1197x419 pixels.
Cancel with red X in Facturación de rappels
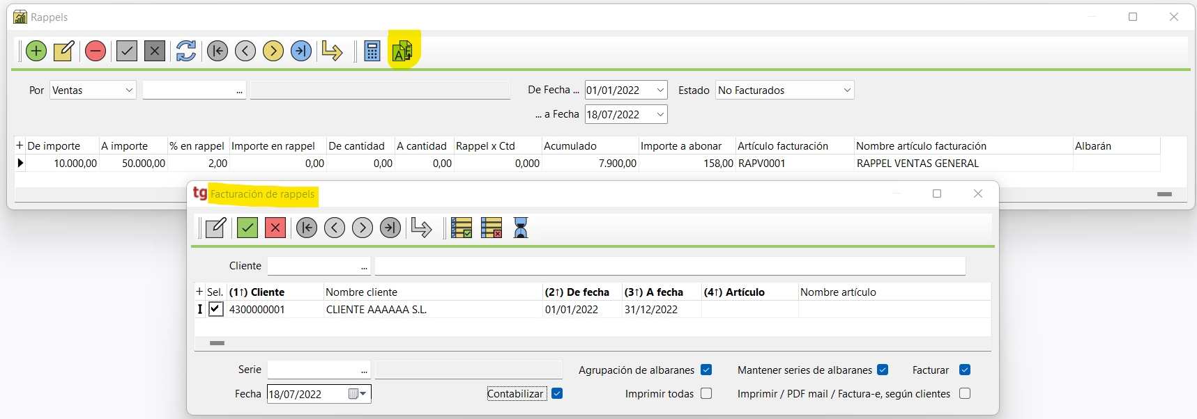tap(275, 228)
